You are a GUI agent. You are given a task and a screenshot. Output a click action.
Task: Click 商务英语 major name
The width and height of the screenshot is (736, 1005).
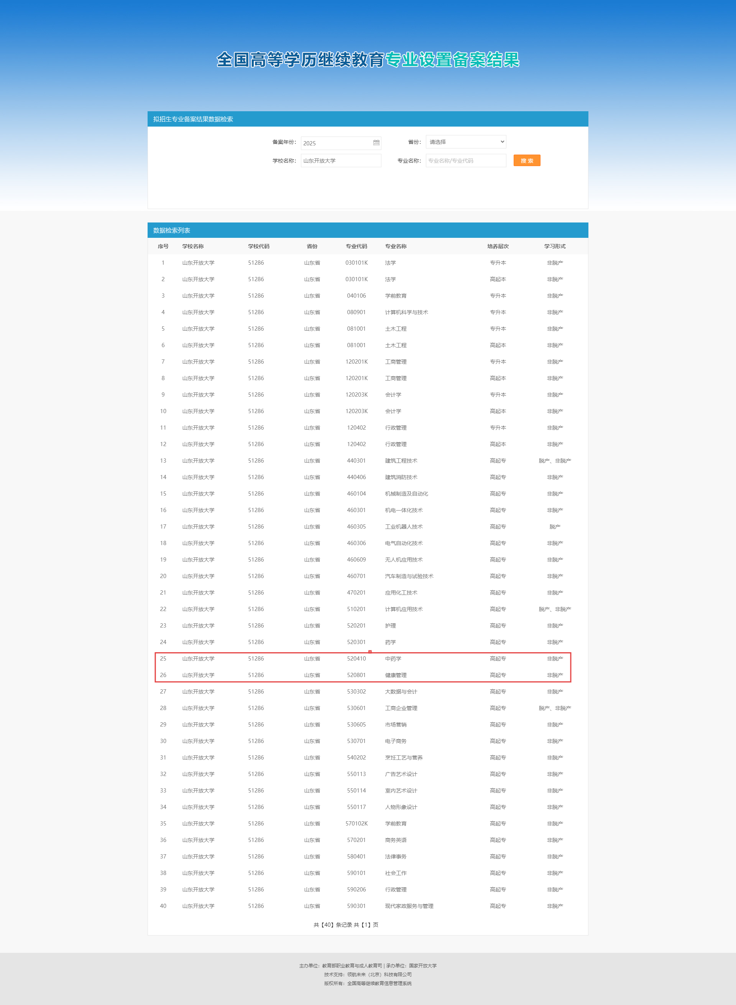tap(396, 840)
